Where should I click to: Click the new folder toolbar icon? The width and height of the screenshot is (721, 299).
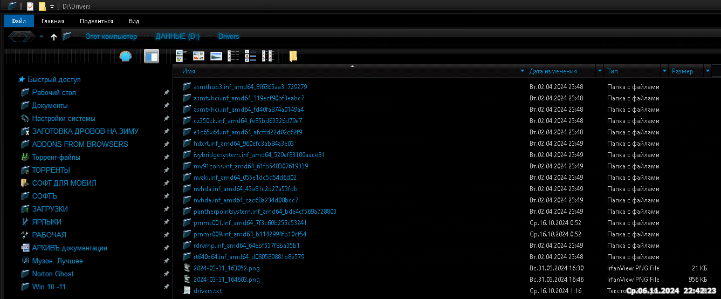click(293, 56)
